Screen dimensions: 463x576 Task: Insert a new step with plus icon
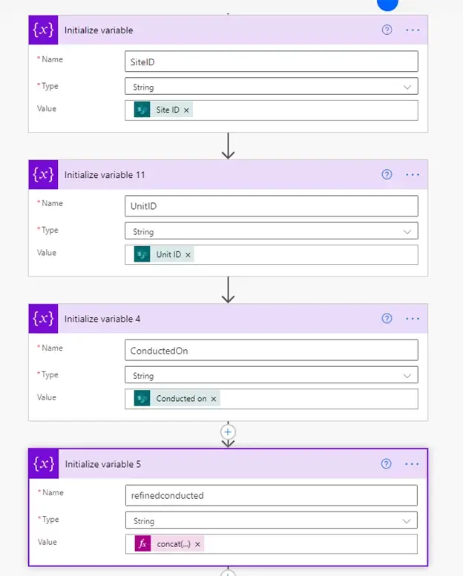228,432
